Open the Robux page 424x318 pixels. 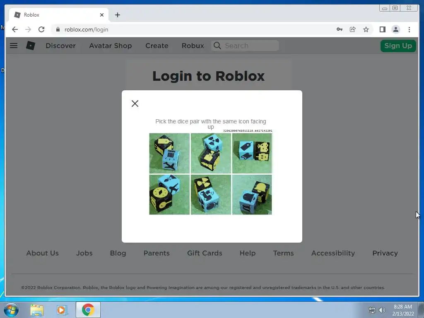(x=193, y=46)
